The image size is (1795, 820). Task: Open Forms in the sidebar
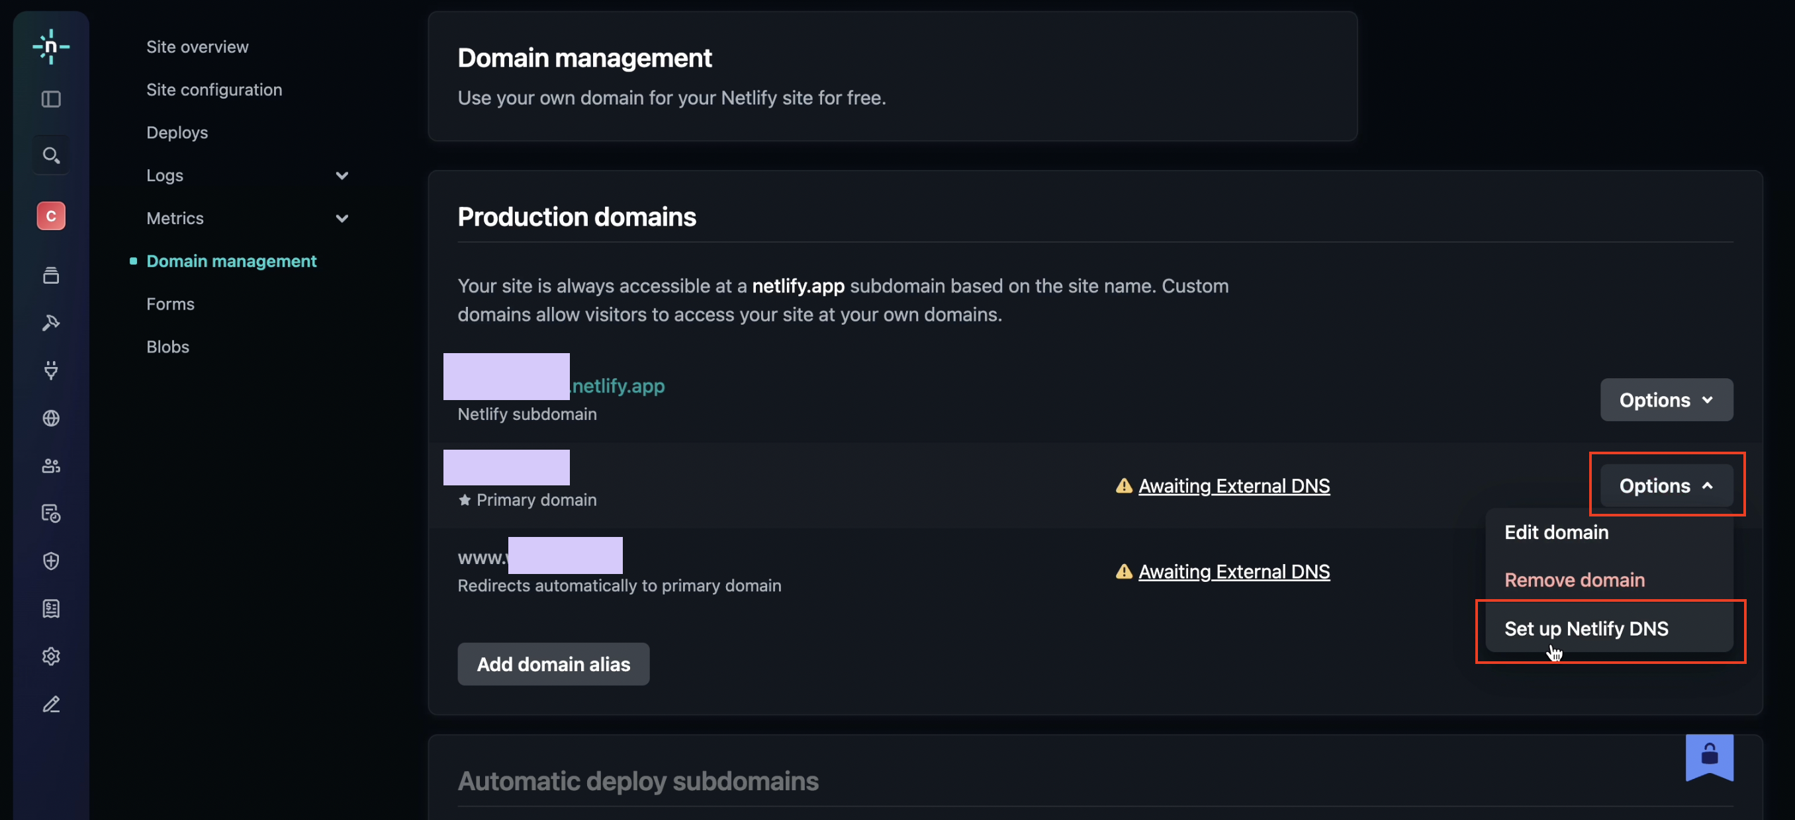tap(170, 304)
